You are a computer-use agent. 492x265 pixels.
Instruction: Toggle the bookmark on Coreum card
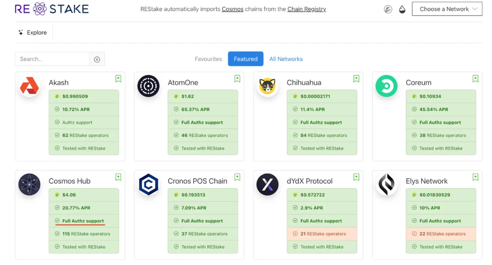(x=475, y=79)
